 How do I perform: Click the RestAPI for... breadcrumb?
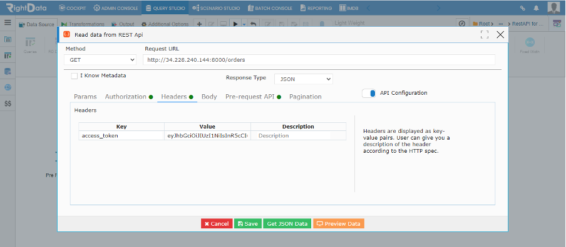(x=527, y=24)
